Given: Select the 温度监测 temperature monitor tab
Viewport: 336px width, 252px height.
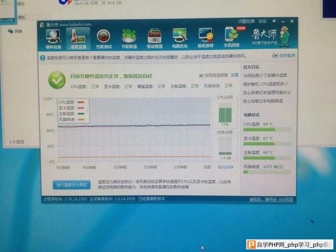Looking at the screenshot, I should pyautogui.click(x=78, y=39).
